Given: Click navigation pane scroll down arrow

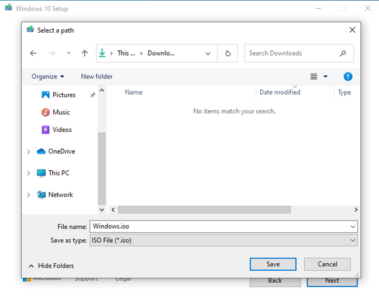Looking at the screenshot, I should (102, 209).
